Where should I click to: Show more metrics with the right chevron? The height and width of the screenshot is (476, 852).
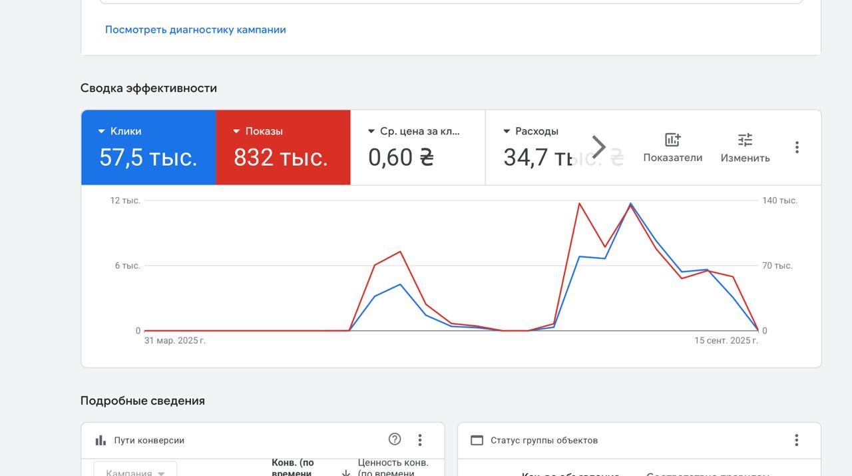(x=598, y=146)
